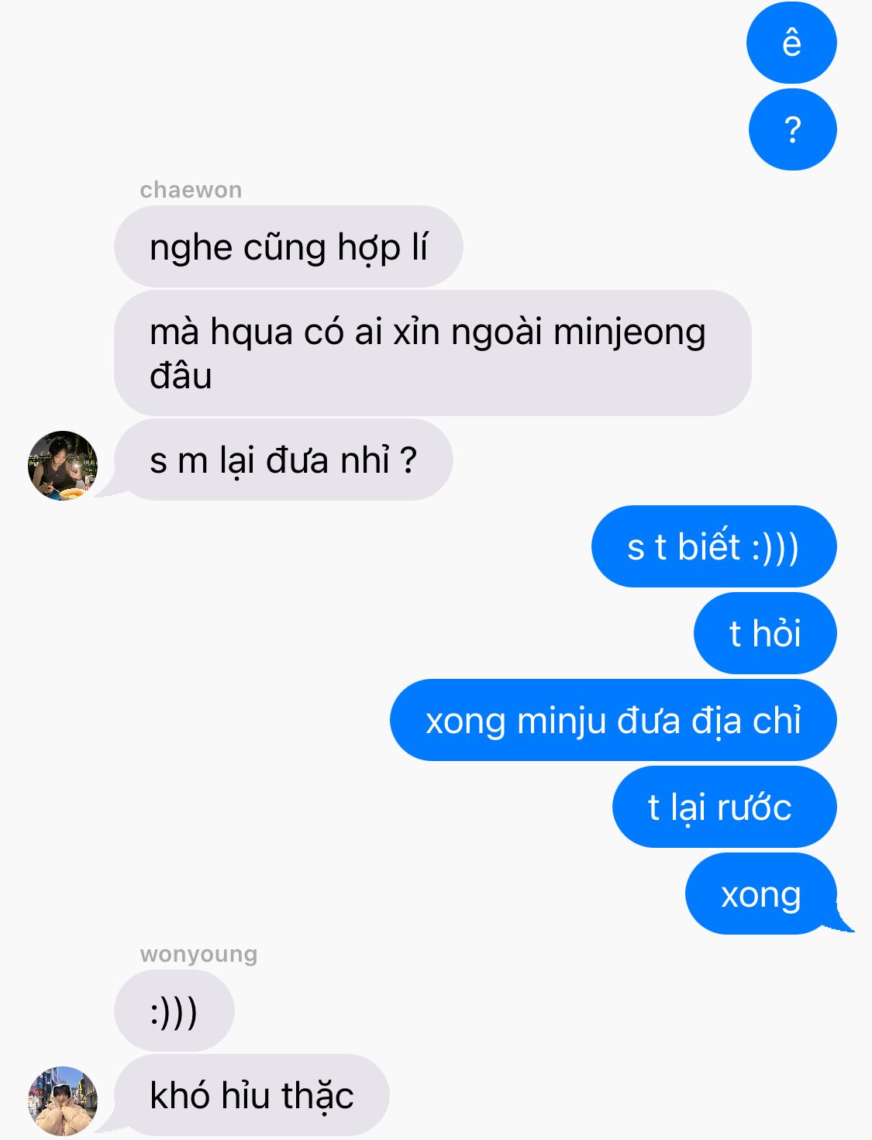Select the '?' sent message bubble
Viewport: 872px width, 1140px height.
point(792,129)
